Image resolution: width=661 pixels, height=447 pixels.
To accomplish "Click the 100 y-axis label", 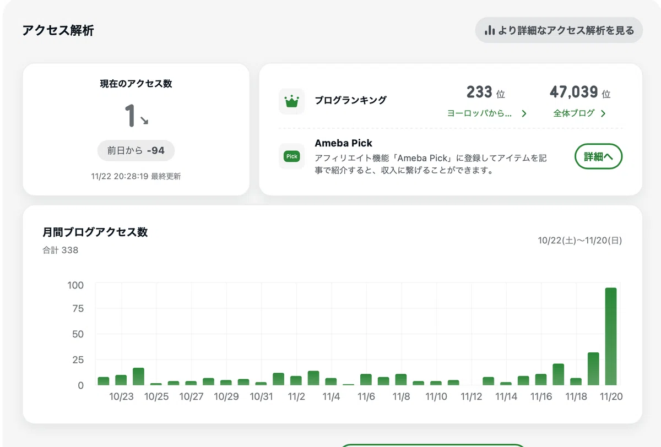I will 75,285.
